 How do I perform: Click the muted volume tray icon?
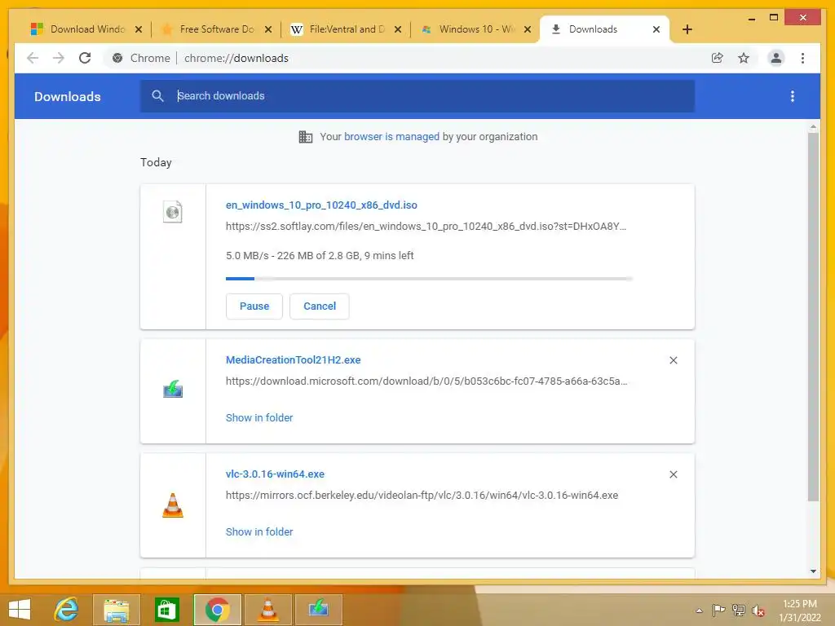(758, 611)
